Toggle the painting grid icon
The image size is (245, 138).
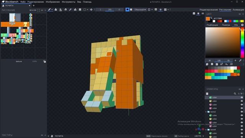[x=160, y=10]
